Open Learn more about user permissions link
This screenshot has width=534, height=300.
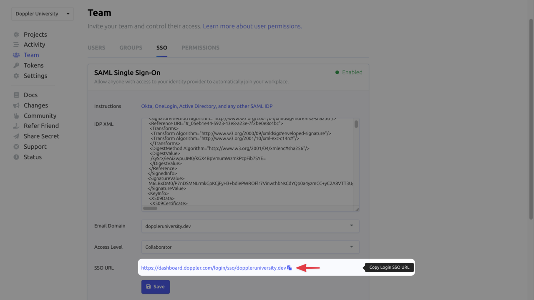point(252,26)
